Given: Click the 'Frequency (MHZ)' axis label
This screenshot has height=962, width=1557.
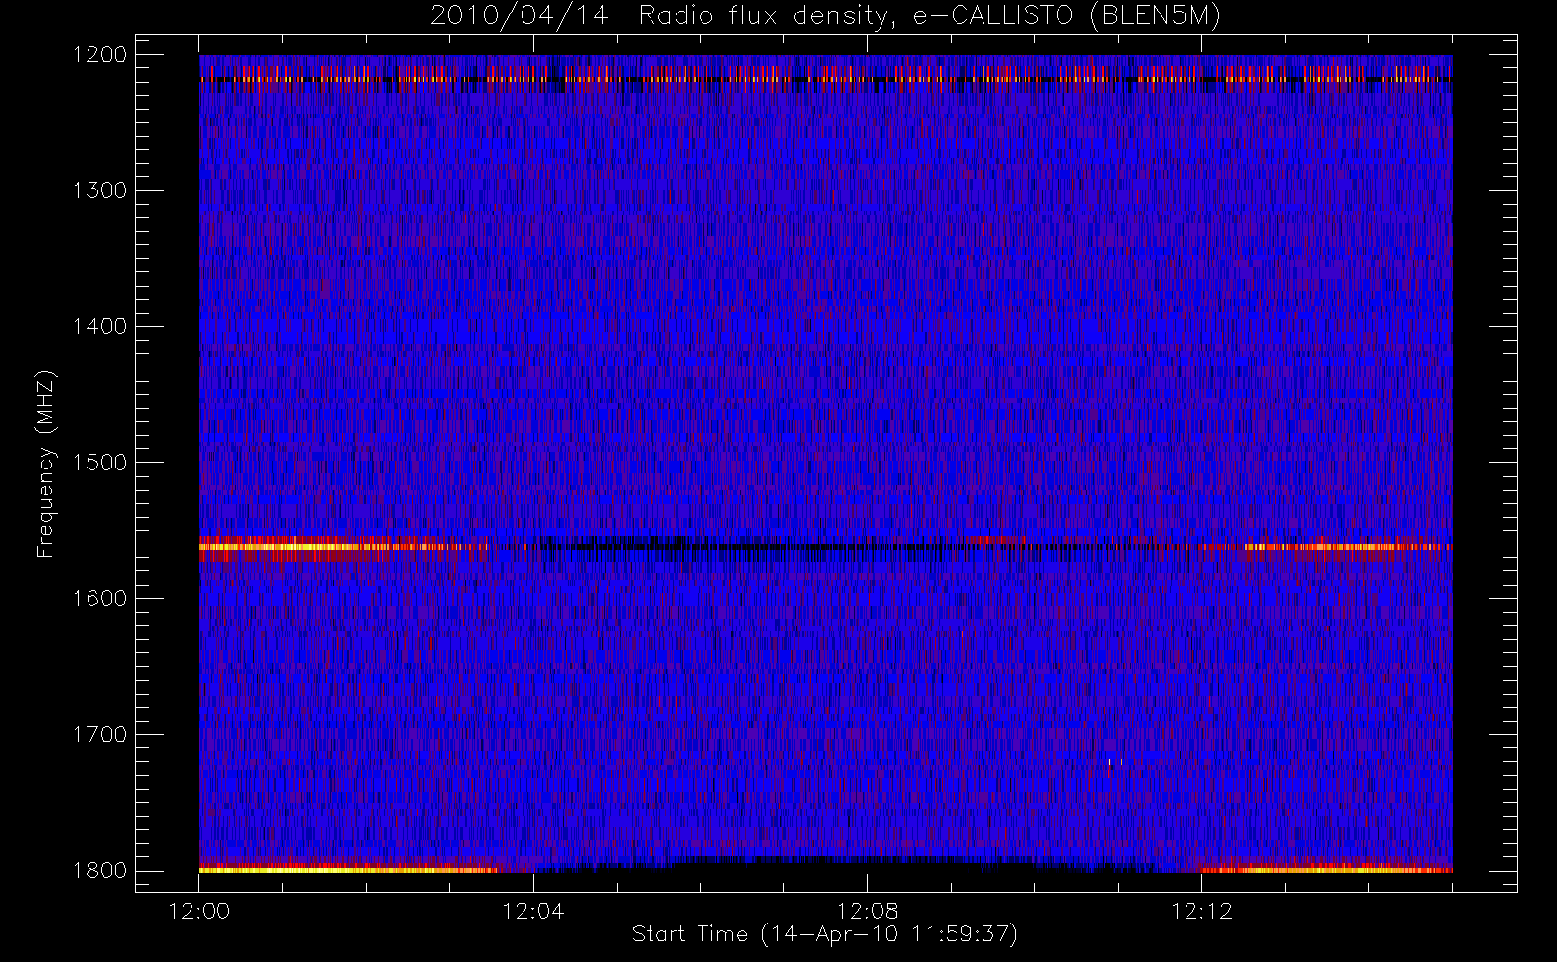Looking at the screenshot, I should [x=44, y=464].
